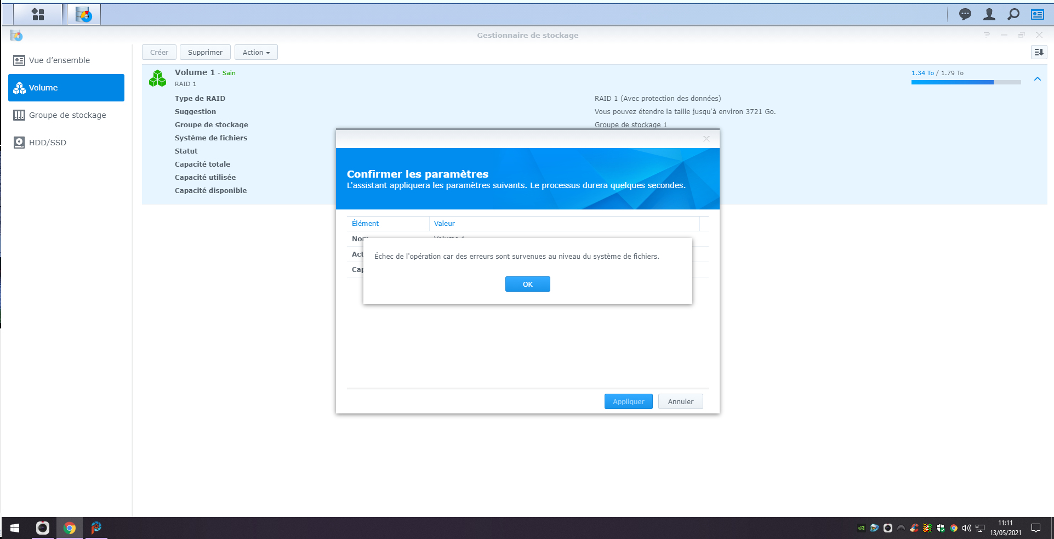Open help for Gestionnaire de stockage window
This screenshot has height=539, width=1054.
click(987, 35)
